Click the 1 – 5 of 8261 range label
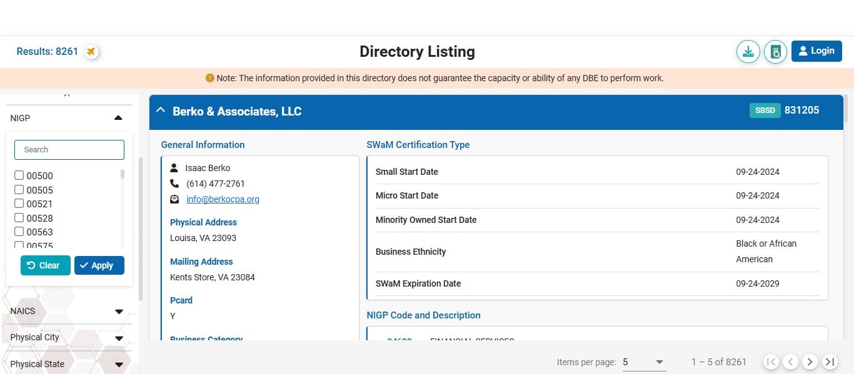Screen dimensions: 854x374 click(719, 362)
